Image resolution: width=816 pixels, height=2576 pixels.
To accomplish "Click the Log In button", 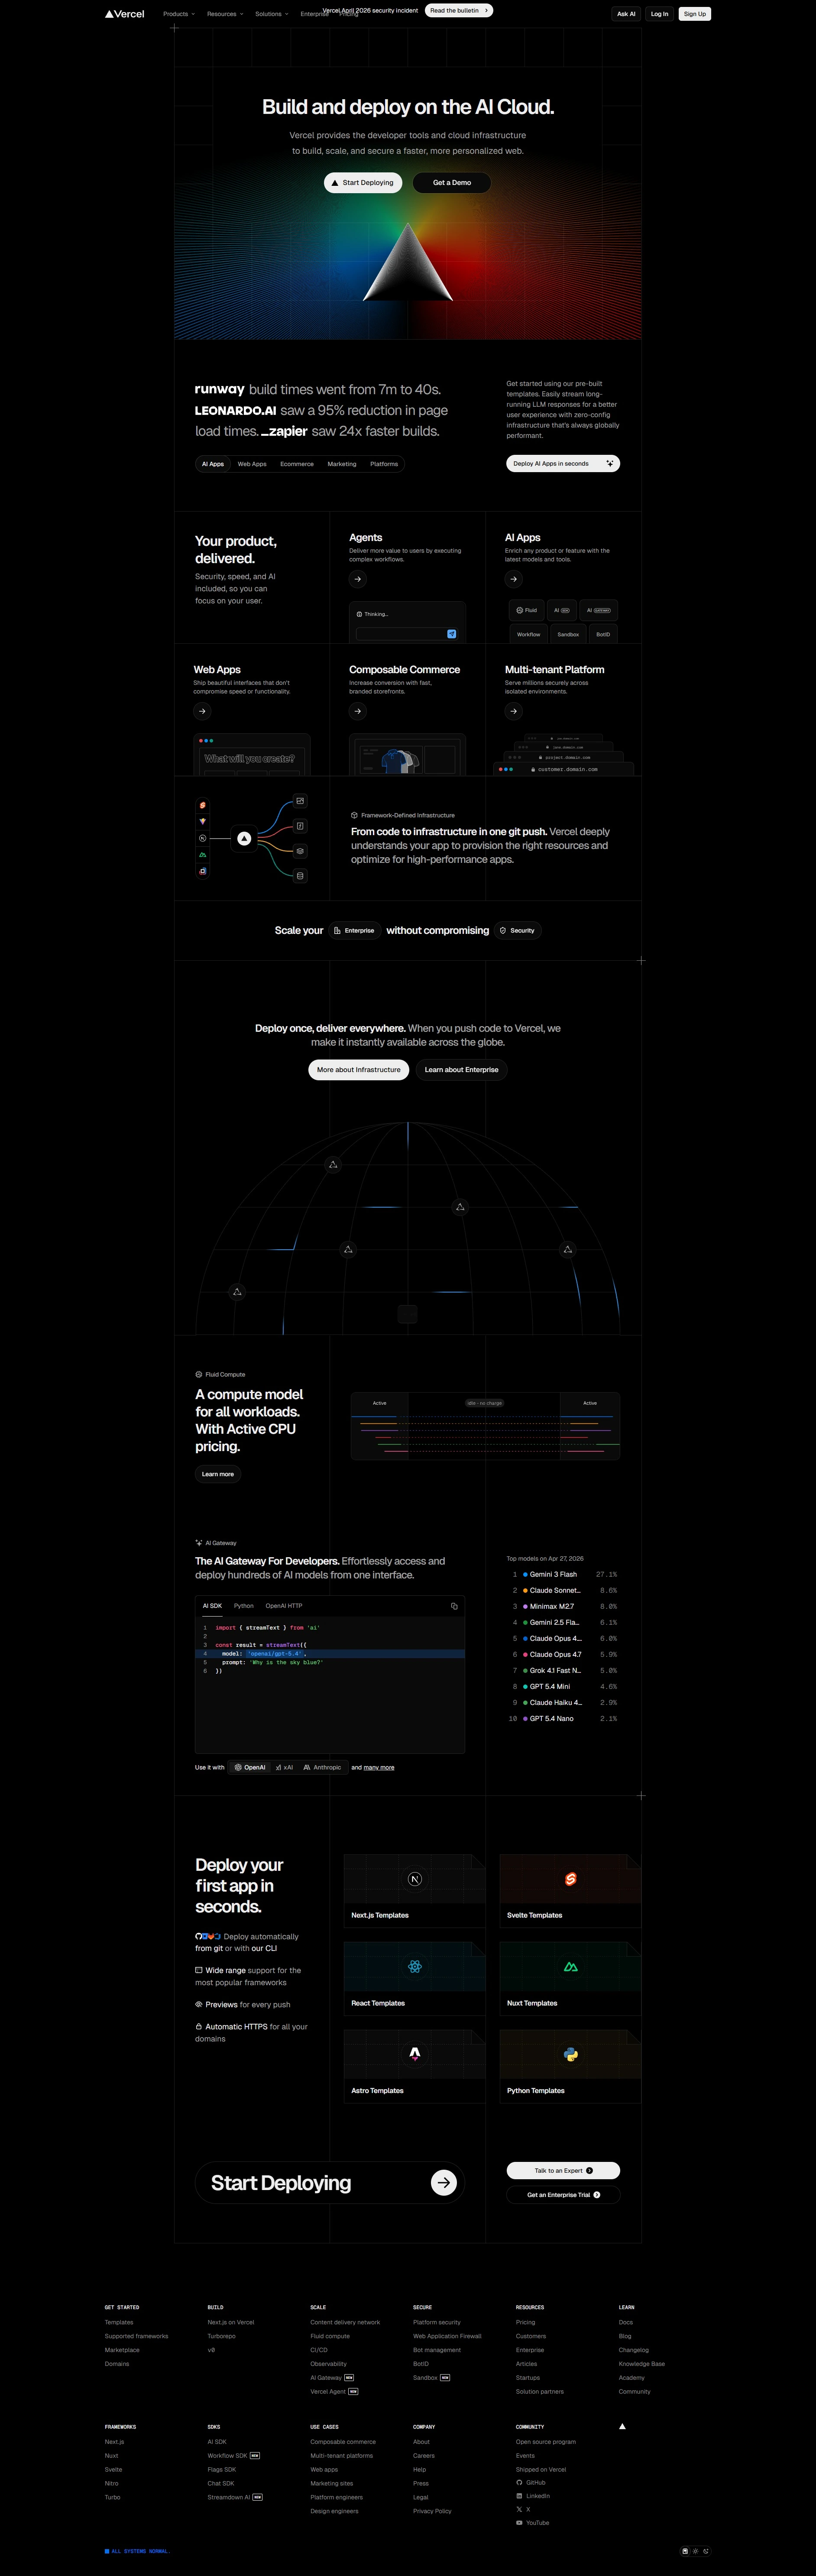I will point(659,14).
